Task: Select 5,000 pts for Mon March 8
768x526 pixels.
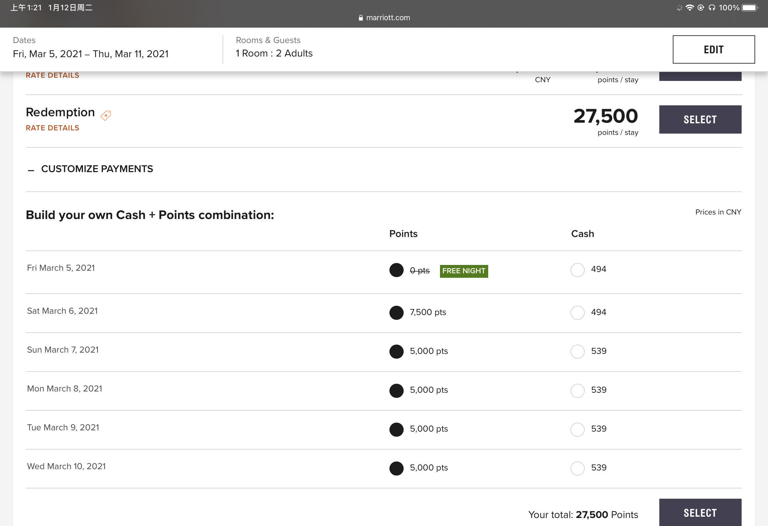Action: 397,390
